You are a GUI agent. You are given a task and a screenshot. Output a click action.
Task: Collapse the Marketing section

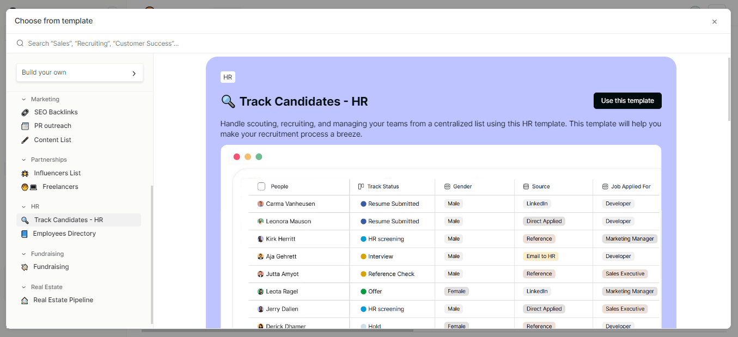pos(23,99)
